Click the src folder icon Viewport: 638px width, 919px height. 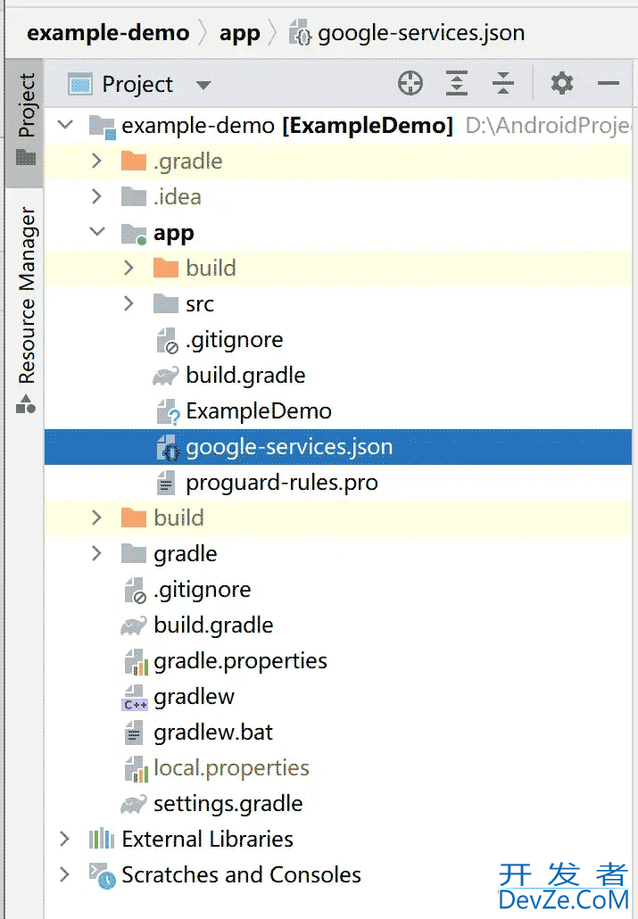165,303
